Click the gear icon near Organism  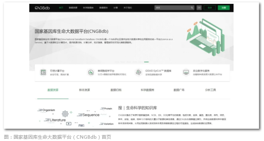(x=65, y=114)
